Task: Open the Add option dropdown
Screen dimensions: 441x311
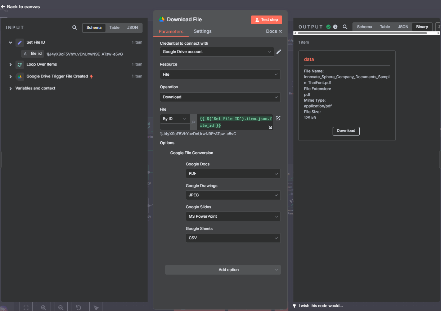Action: pos(223,270)
